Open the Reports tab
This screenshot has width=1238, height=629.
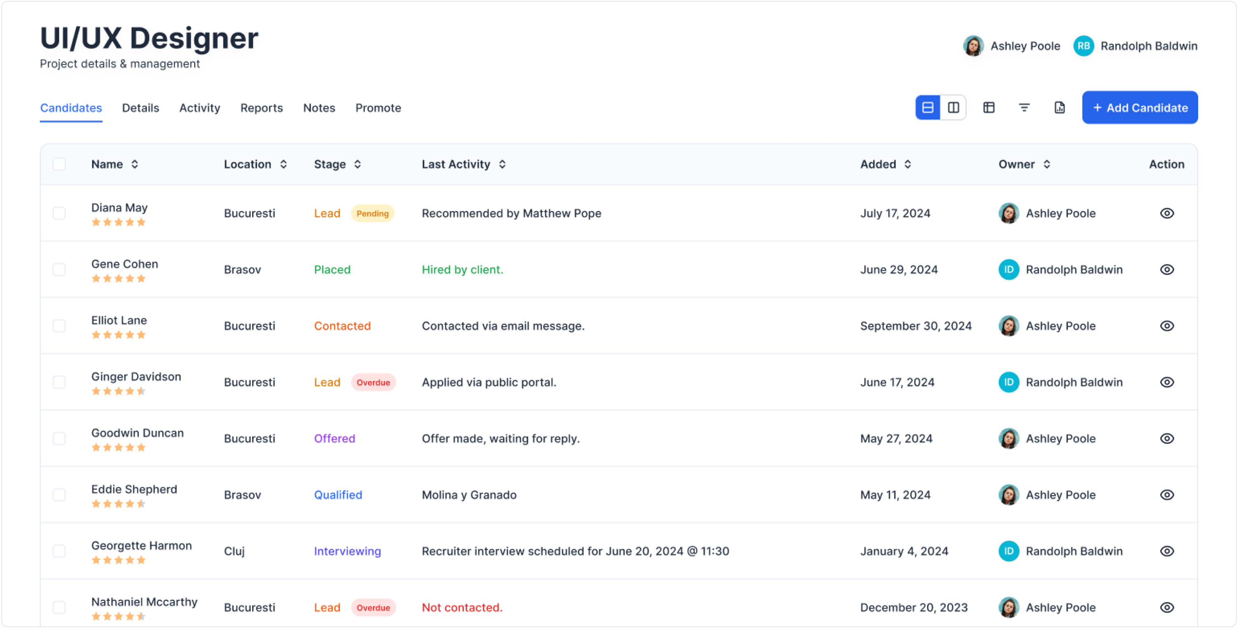point(261,108)
